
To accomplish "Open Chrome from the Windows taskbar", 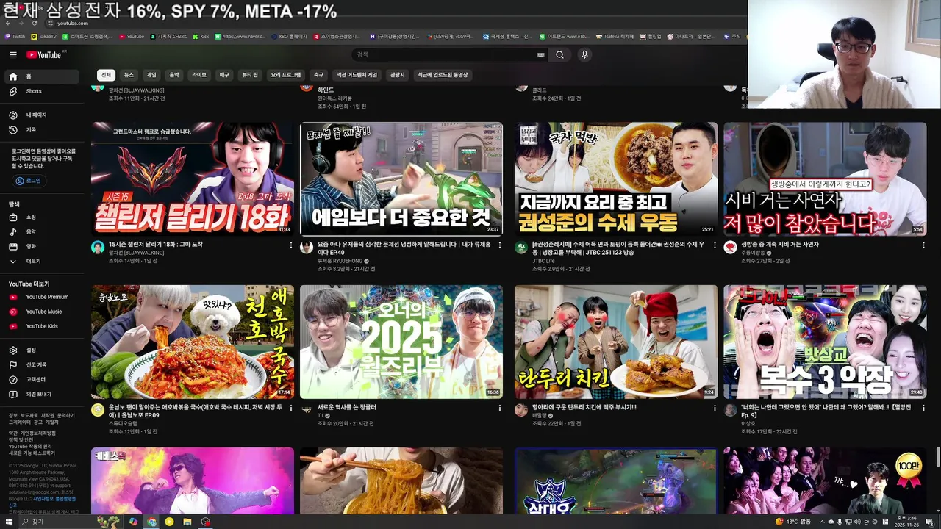I will 151,522.
